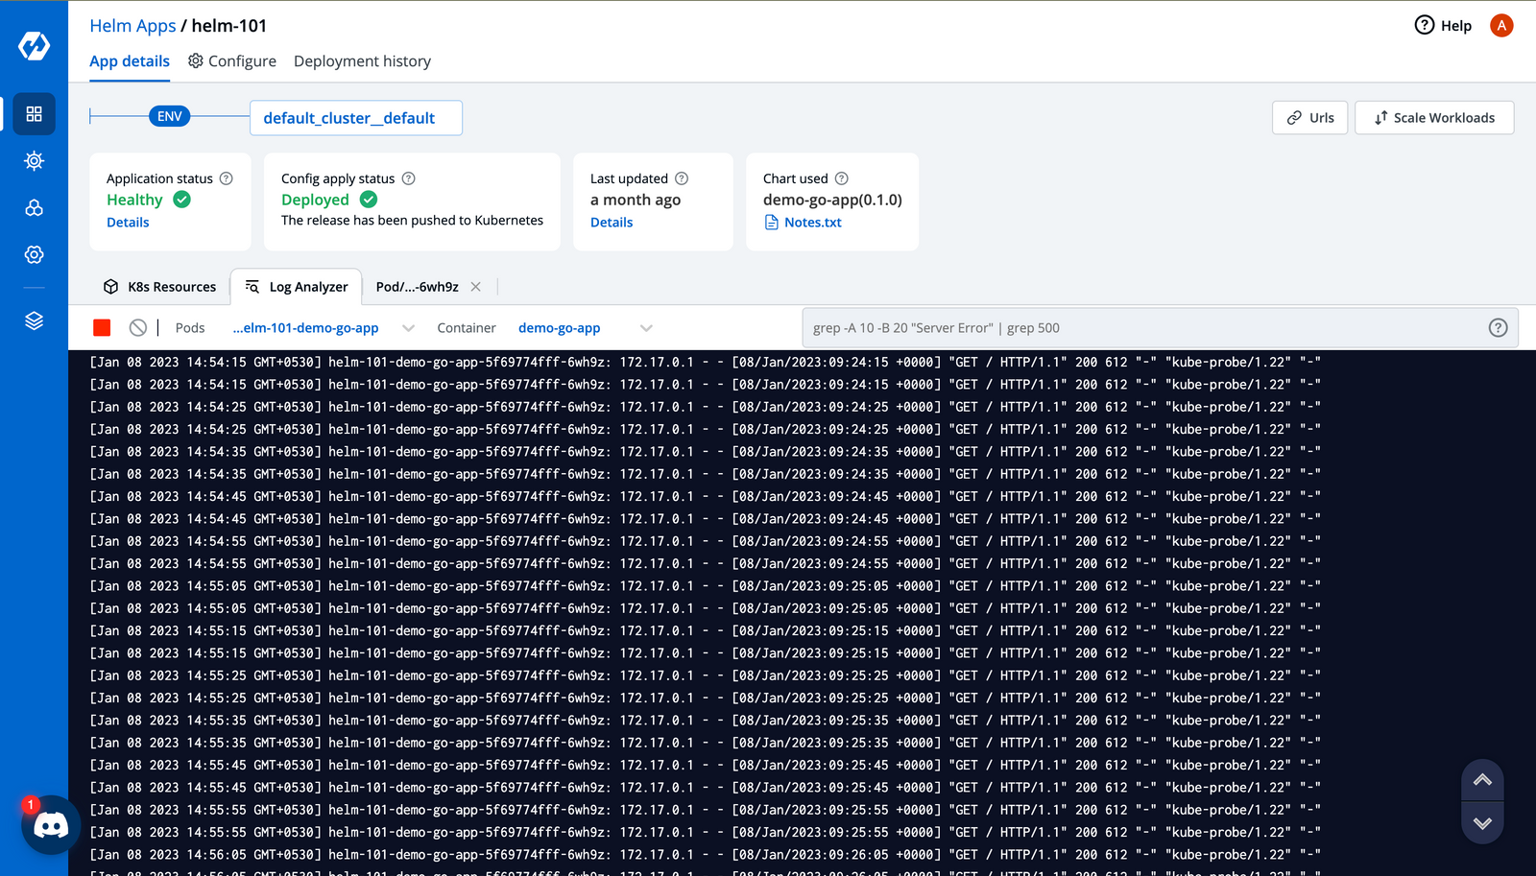Select the Applications grid icon in sidebar
Image resolution: width=1536 pixels, height=876 pixels.
click(34, 113)
